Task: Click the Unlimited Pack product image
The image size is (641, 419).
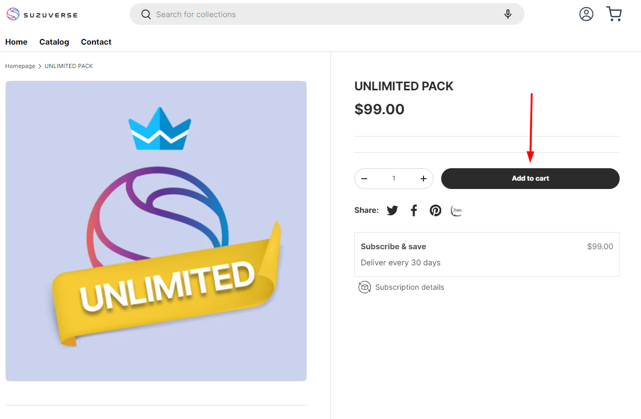Action: click(156, 231)
